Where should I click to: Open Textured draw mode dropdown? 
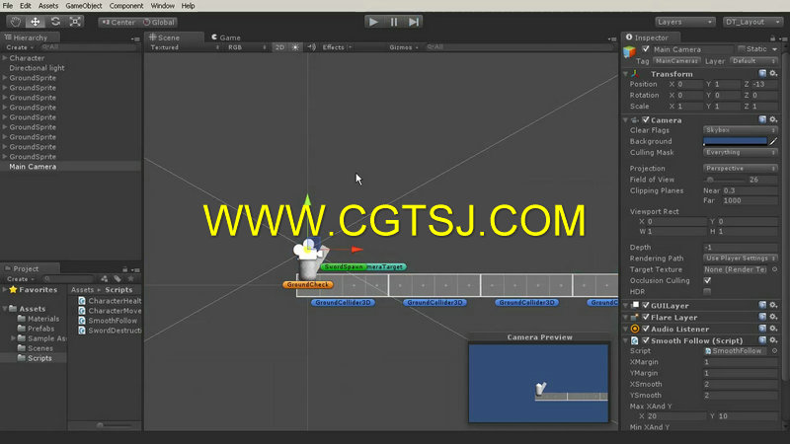(185, 47)
